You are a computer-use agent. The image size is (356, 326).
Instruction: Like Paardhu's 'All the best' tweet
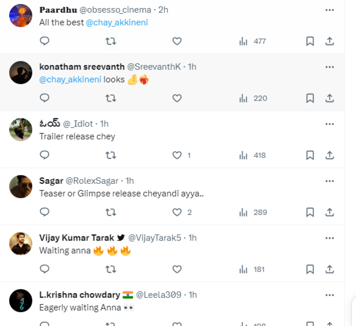click(177, 41)
